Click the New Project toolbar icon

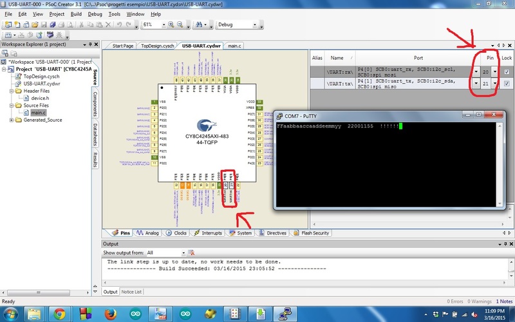coord(8,24)
